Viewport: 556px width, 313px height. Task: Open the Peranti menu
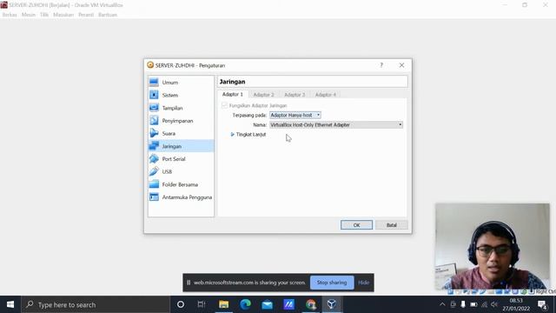coord(86,15)
